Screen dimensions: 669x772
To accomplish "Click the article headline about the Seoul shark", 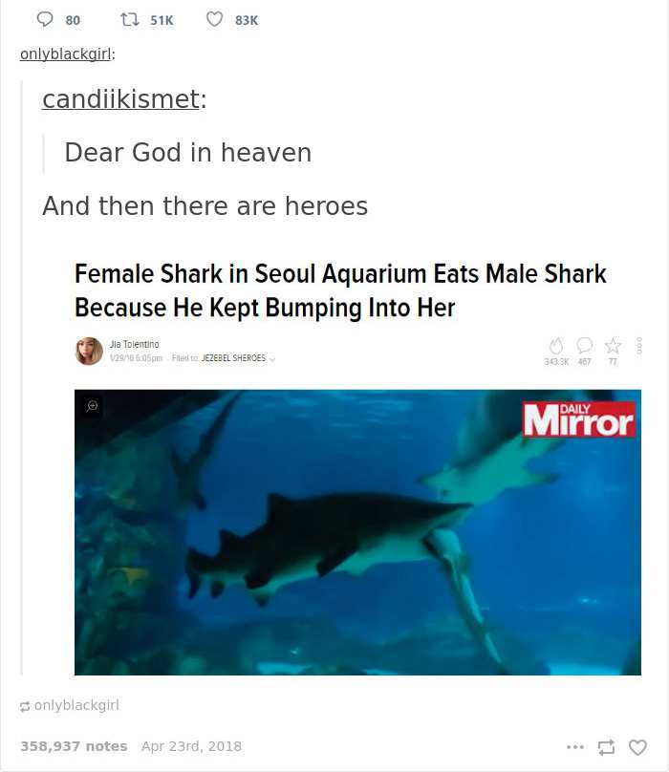I will (340, 290).
